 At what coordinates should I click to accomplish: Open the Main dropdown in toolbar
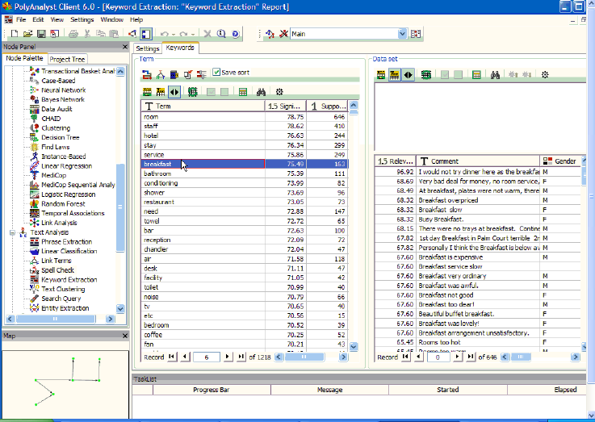(401, 35)
